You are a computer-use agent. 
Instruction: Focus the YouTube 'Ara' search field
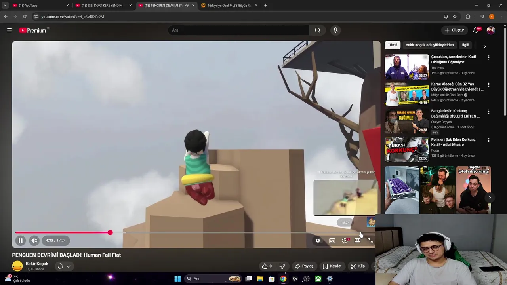[238, 30]
